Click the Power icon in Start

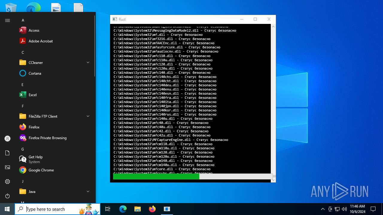7,196
